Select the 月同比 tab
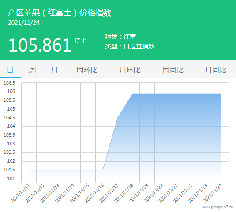The image size is (236, 212). (216, 70)
